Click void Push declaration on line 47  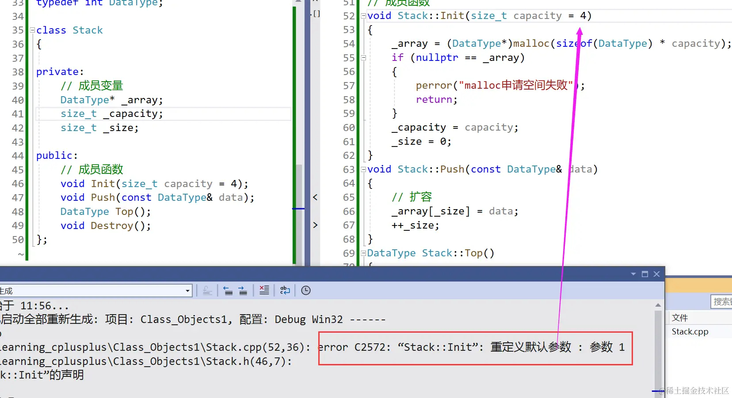(158, 198)
